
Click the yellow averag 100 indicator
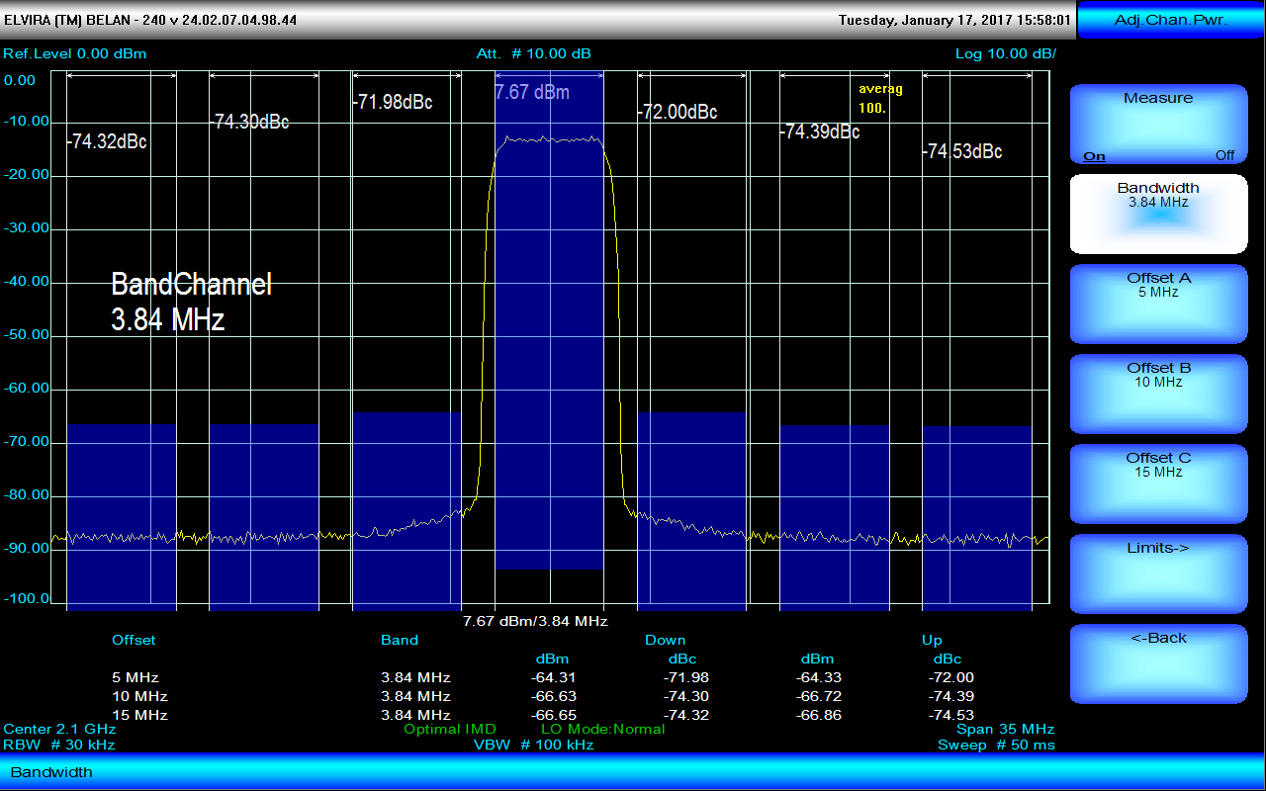click(879, 98)
